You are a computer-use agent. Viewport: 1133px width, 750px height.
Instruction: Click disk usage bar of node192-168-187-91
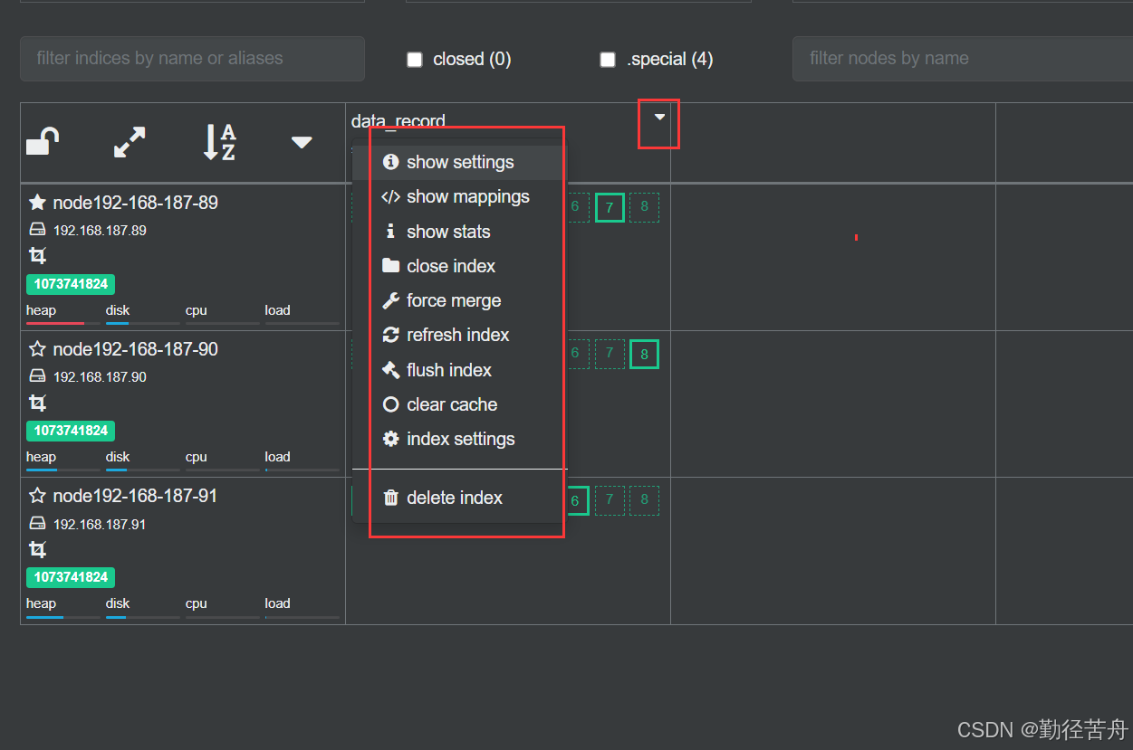click(x=142, y=616)
